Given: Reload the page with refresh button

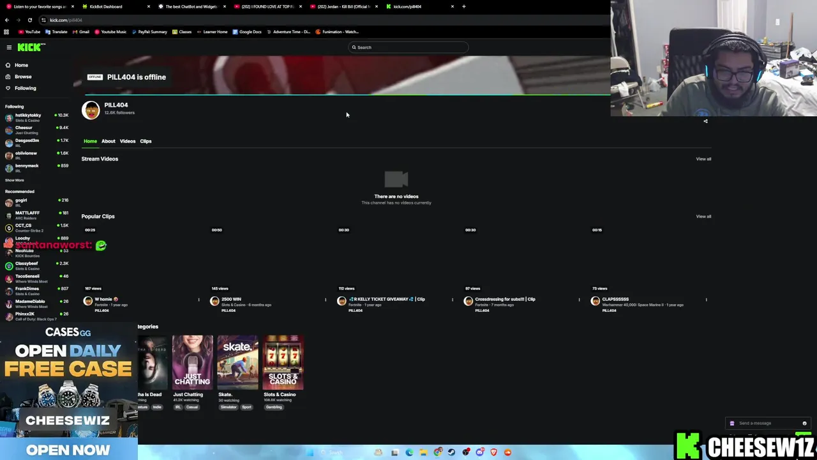Looking at the screenshot, I should tap(29, 20).
